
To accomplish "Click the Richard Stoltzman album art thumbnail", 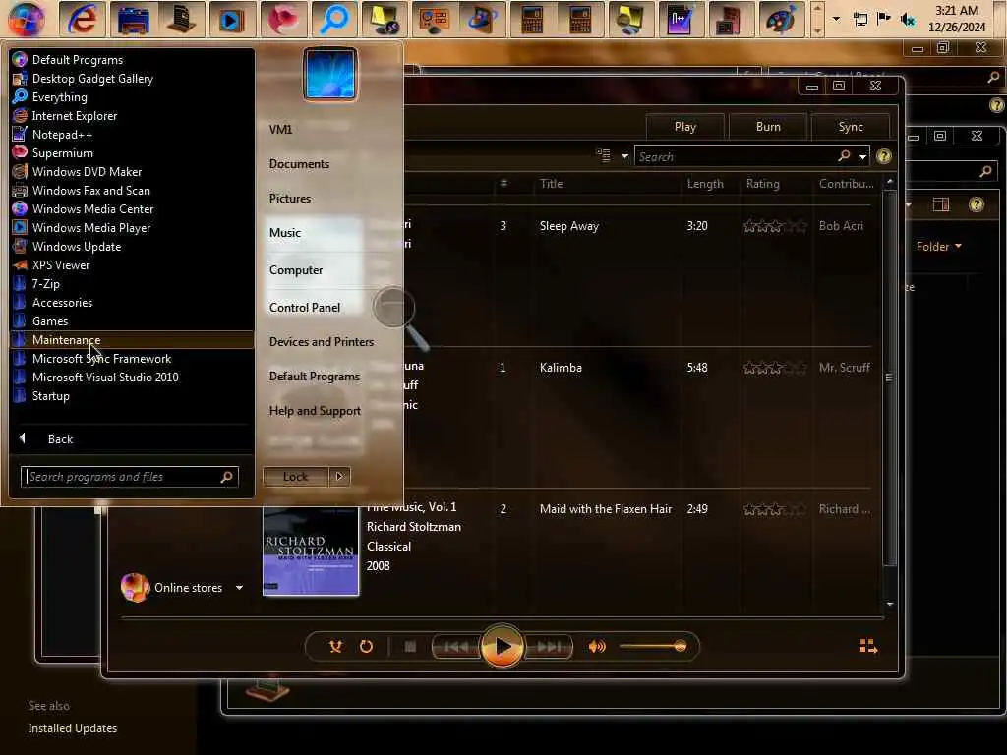I will (311, 552).
